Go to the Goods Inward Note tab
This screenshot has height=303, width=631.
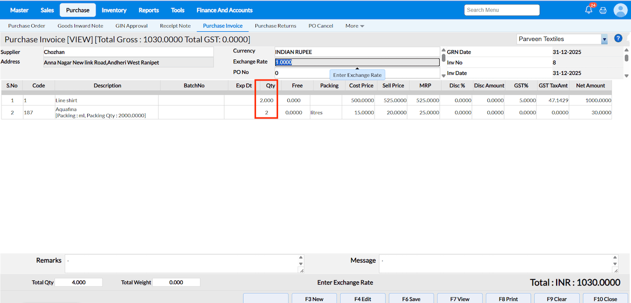(80, 26)
